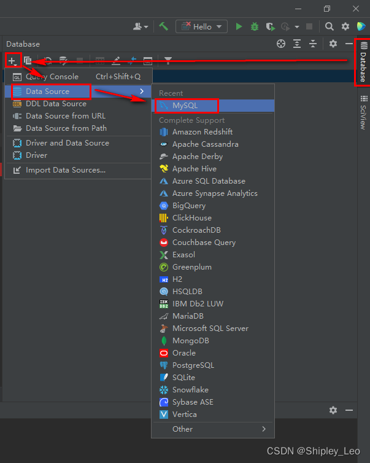Expand the Data Source submenu arrow
This screenshot has height=463, width=370.
coord(142,91)
